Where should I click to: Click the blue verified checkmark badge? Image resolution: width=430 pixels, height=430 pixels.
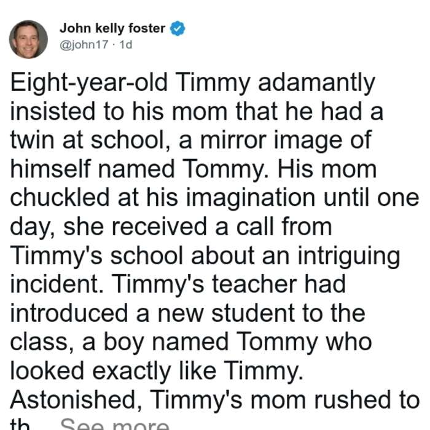click(x=178, y=28)
